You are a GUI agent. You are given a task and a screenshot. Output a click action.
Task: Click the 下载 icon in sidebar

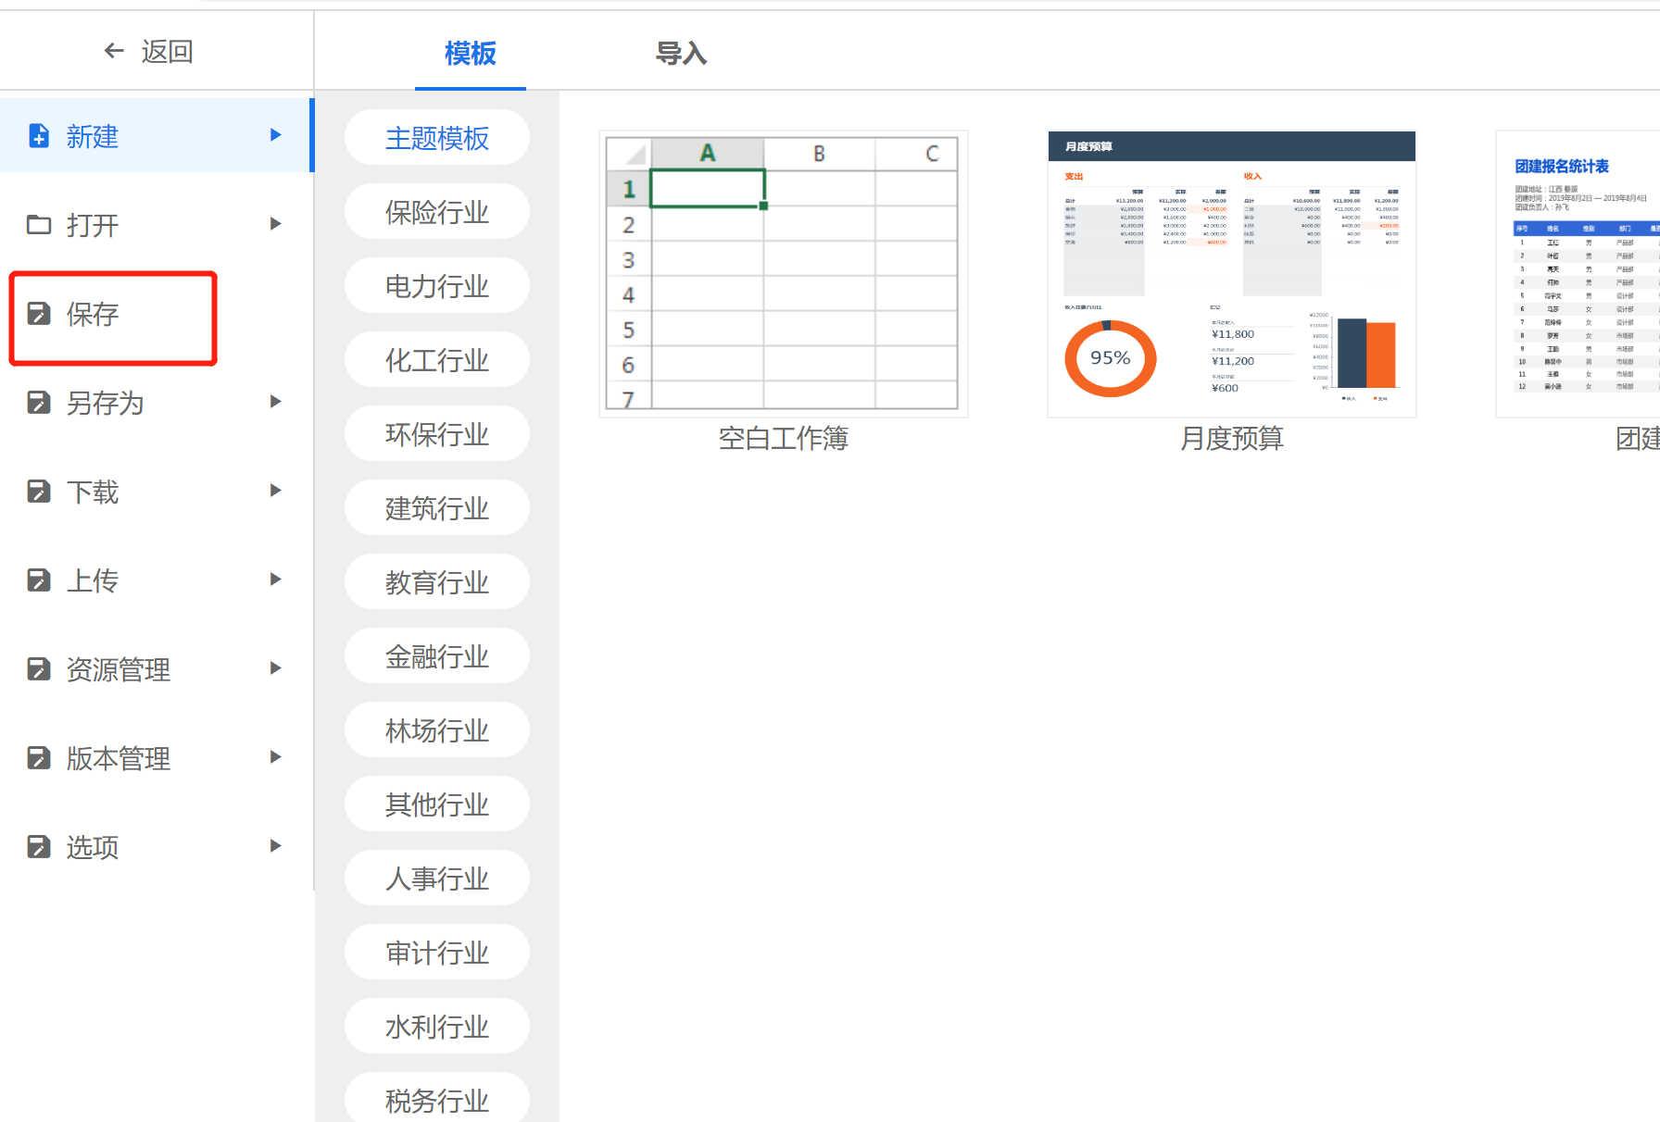39,492
